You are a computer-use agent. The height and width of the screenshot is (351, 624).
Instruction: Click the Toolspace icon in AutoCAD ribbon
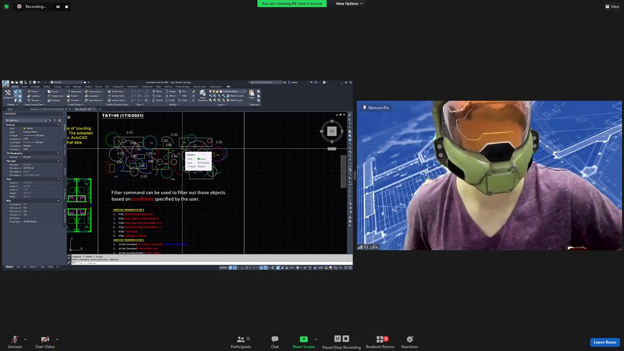click(8, 93)
